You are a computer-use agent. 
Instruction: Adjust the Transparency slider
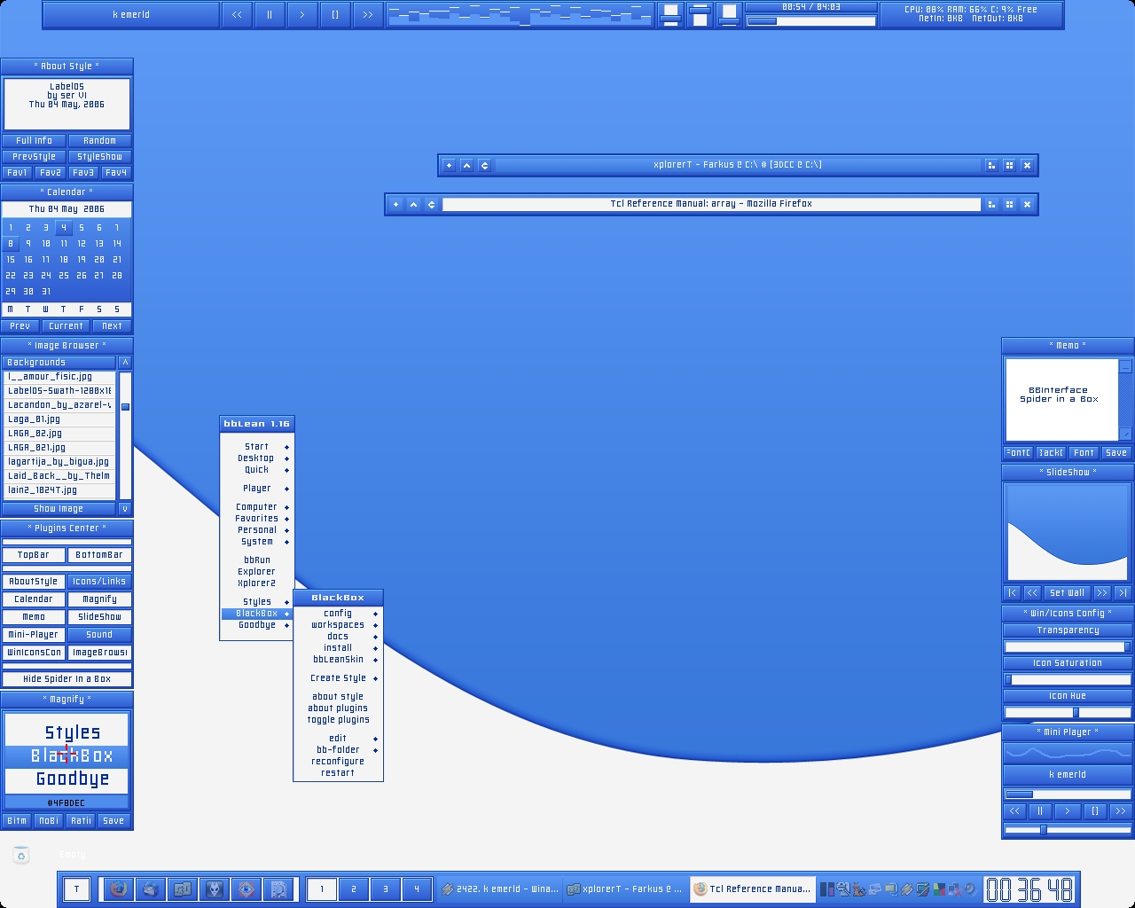coord(1068,646)
